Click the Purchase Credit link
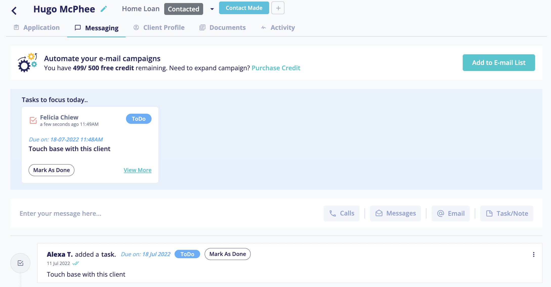The image size is (551, 287). 276,68
